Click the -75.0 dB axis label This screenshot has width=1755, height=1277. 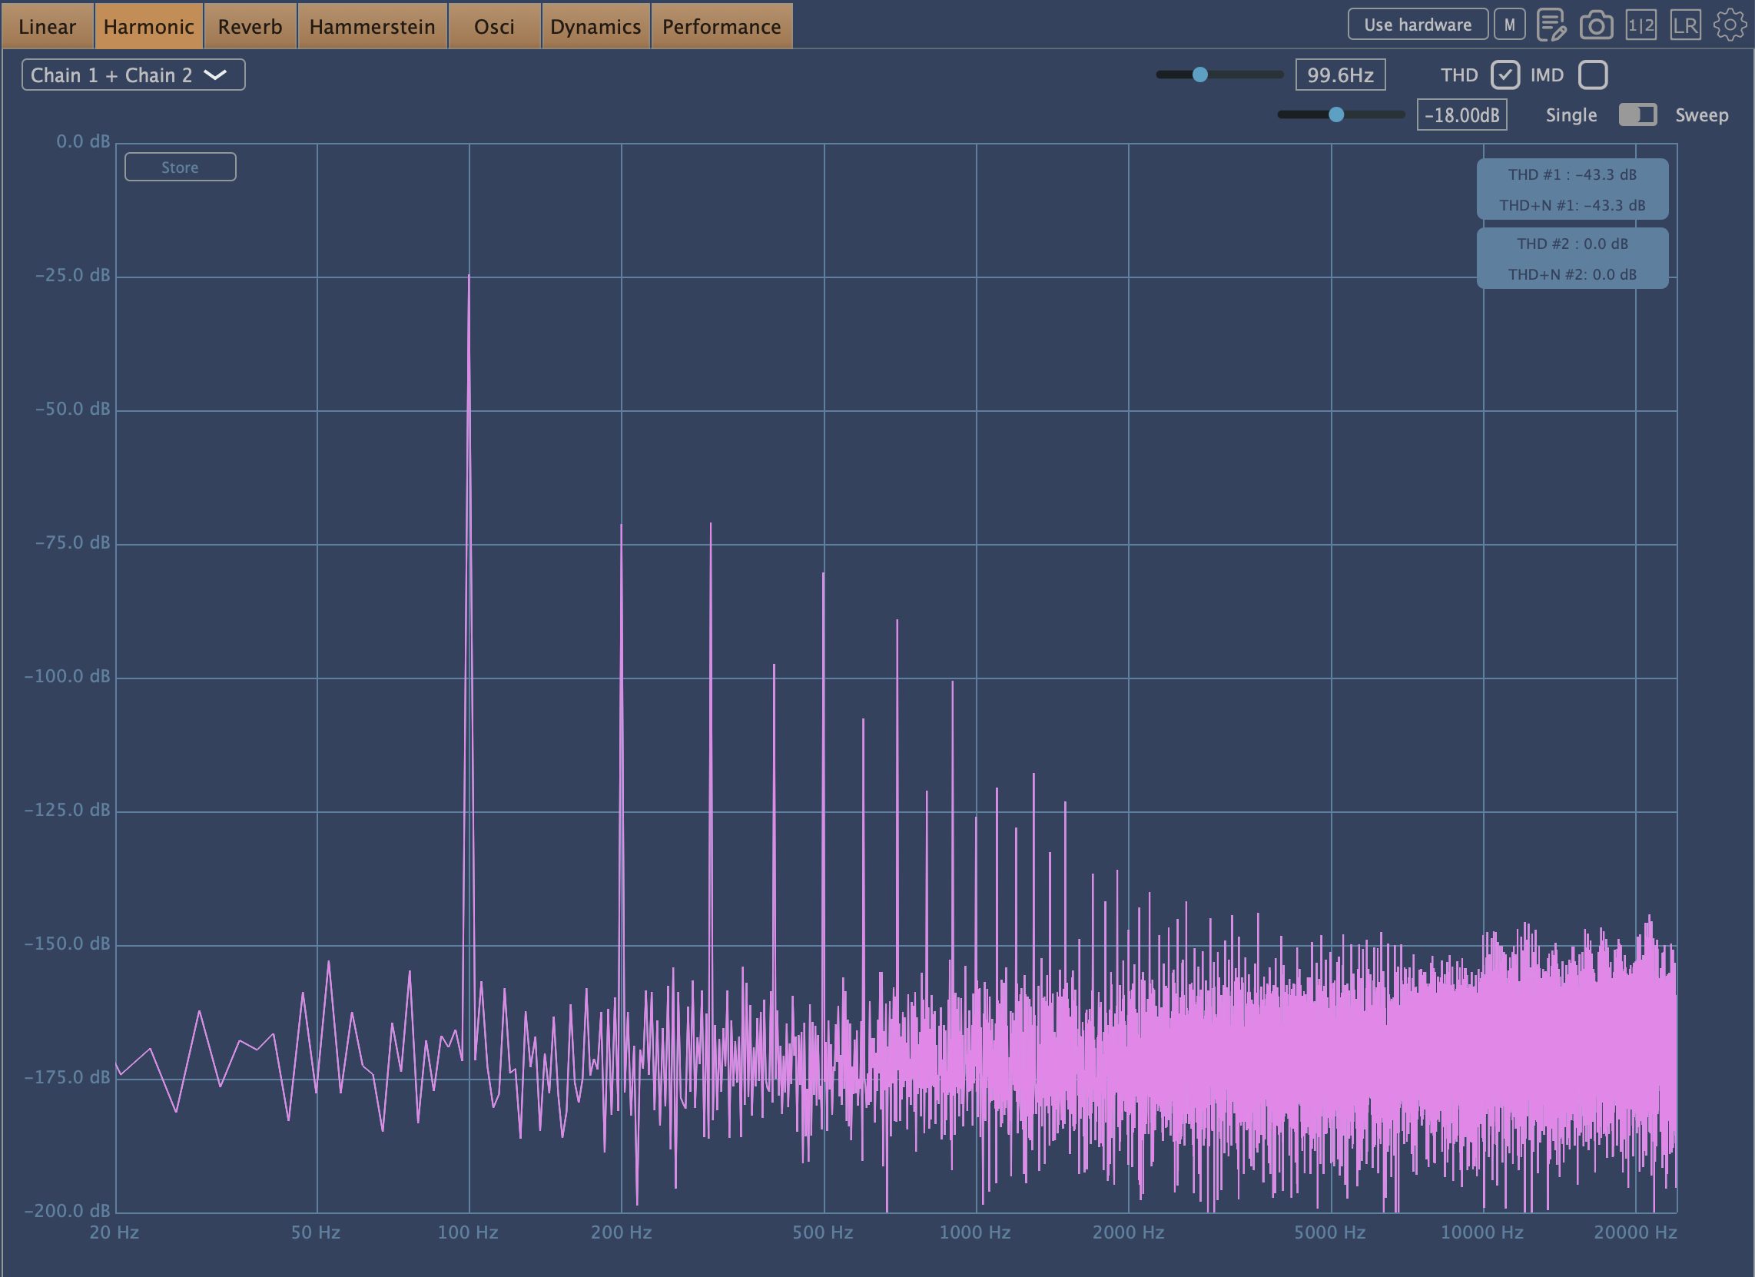73,542
